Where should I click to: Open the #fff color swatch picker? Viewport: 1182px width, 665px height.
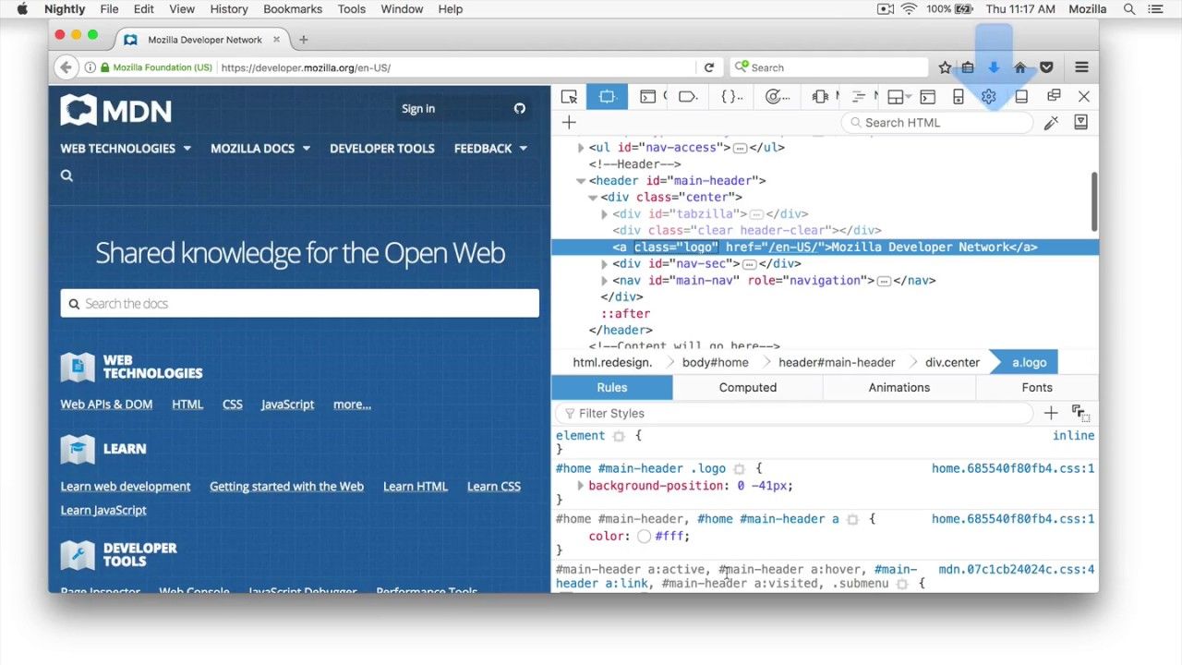point(644,537)
